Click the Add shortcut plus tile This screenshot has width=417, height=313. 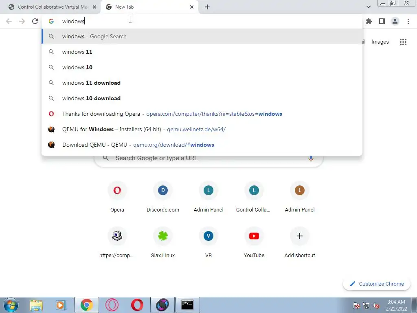tap(300, 242)
